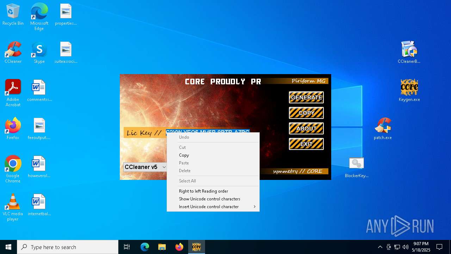The image size is (451, 254).
Task: Open the volume control in the tray
Action: [x=406, y=247]
